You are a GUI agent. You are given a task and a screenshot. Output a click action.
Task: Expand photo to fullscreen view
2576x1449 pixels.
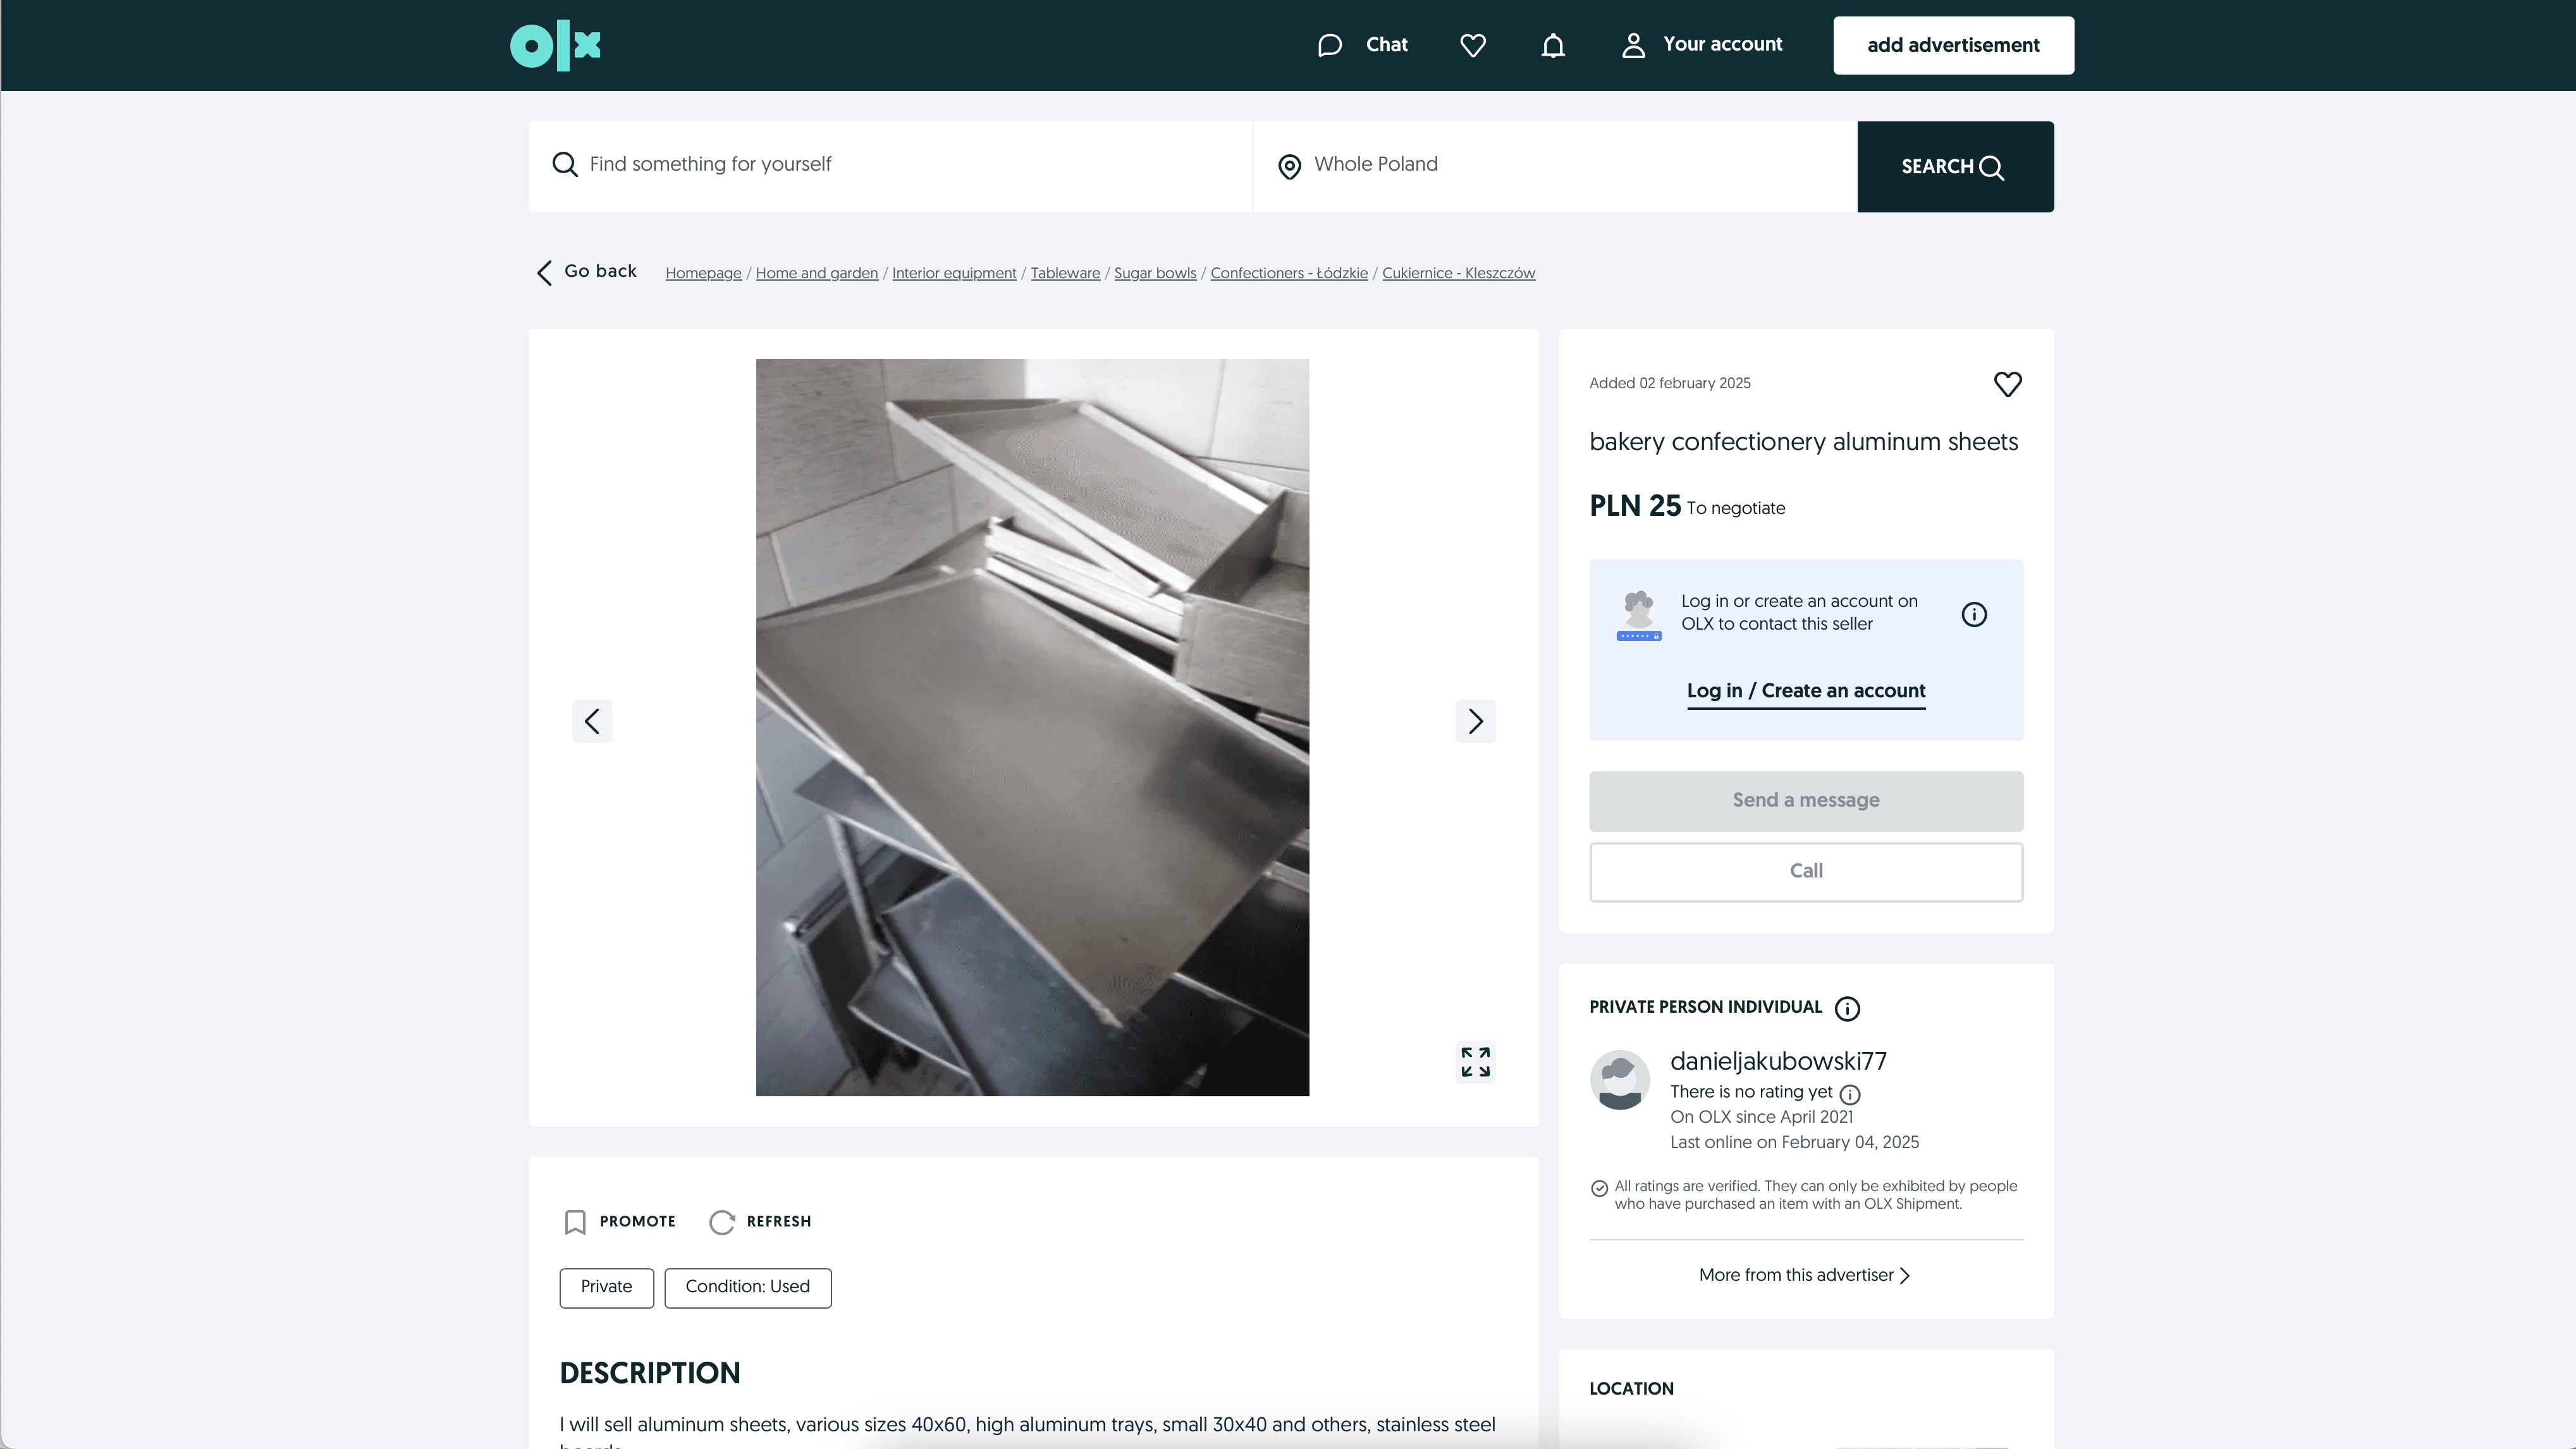pyautogui.click(x=1475, y=1062)
